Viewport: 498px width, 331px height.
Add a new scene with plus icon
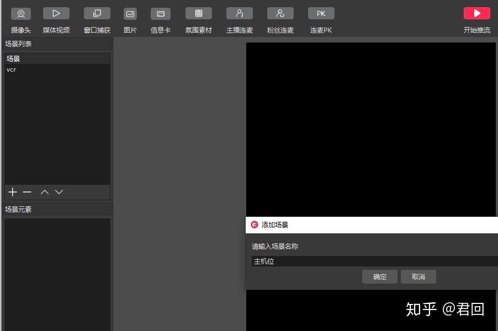coord(13,192)
